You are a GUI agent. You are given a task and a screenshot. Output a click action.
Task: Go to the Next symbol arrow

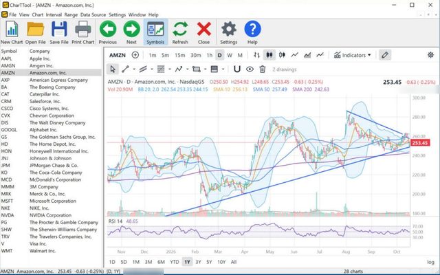pyautogui.click(x=131, y=32)
